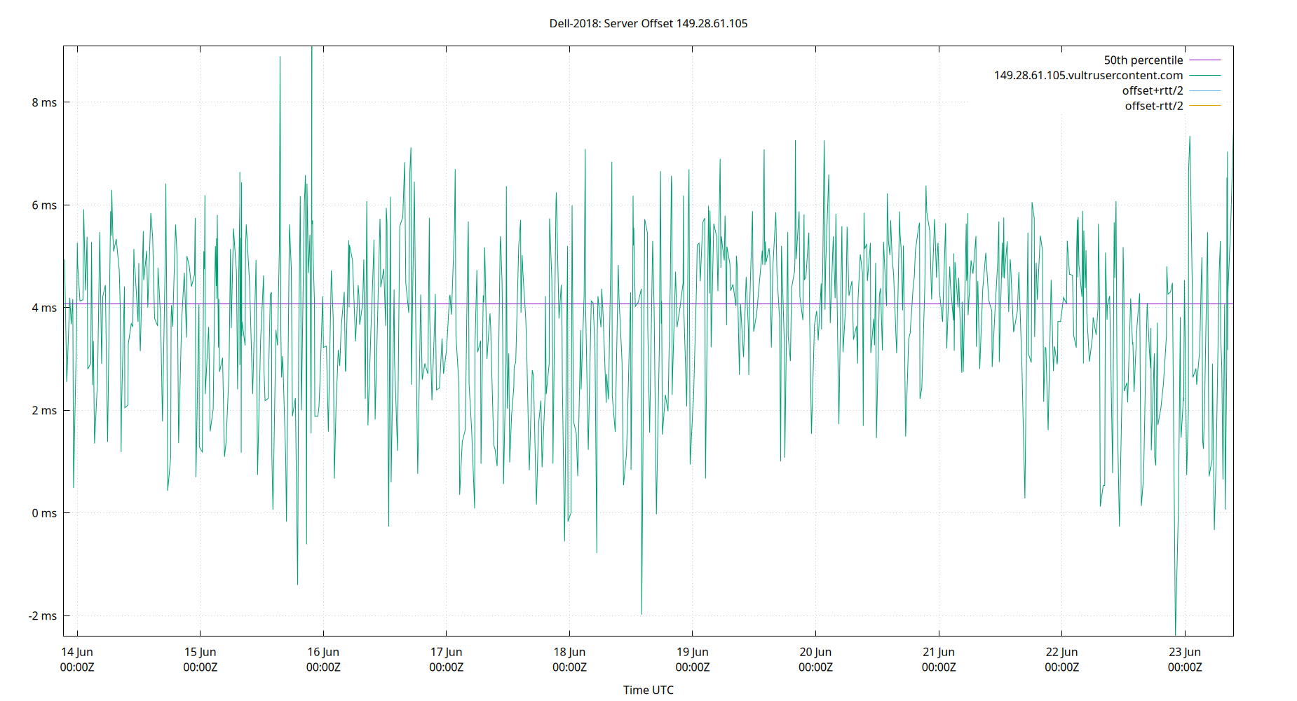Image resolution: width=1297 pixels, height=701 pixels.
Task: Click the 50th percentile legend line sample
Action: click(1205, 60)
